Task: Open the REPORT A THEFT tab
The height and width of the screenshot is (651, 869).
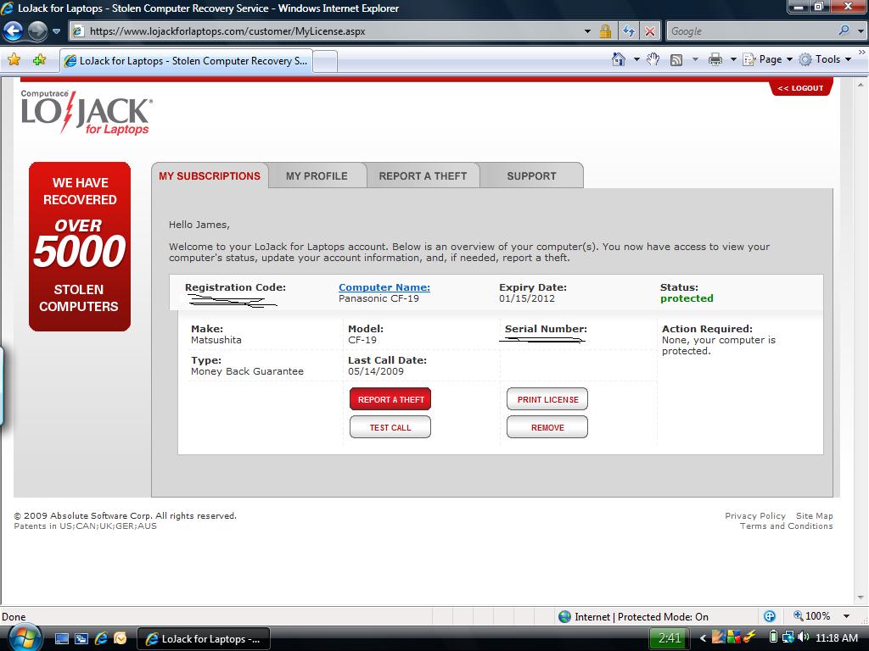Action: pyautogui.click(x=423, y=176)
